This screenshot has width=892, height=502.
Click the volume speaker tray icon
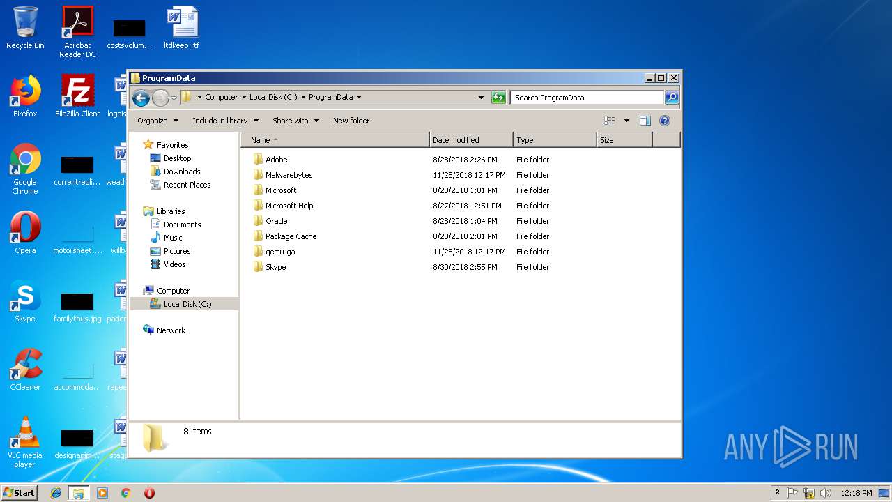tap(826, 493)
